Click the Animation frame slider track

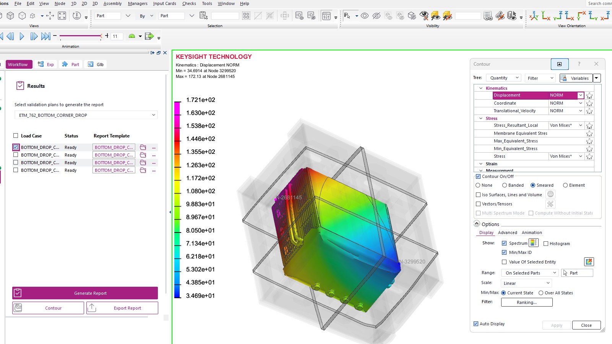click(80, 36)
